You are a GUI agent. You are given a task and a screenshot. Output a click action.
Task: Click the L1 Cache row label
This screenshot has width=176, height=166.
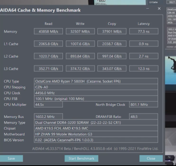tap(11, 44)
